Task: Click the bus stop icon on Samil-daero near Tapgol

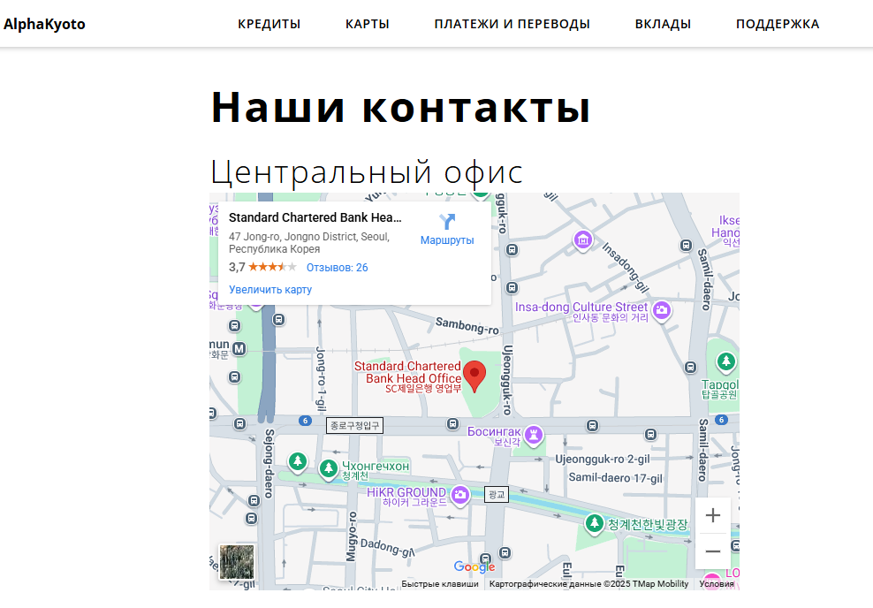Action: click(690, 367)
